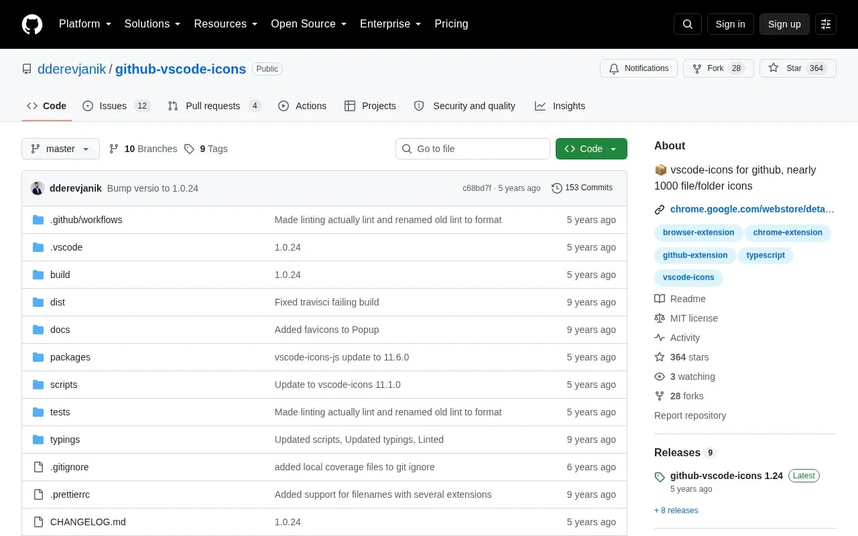Open the latest release 1.24 link
The width and height of the screenshot is (858, 536).
pyautogui.click(x=727, y=476)
